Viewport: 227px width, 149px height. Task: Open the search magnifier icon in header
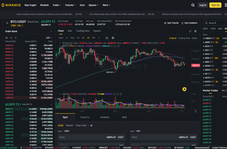point(193,5)
